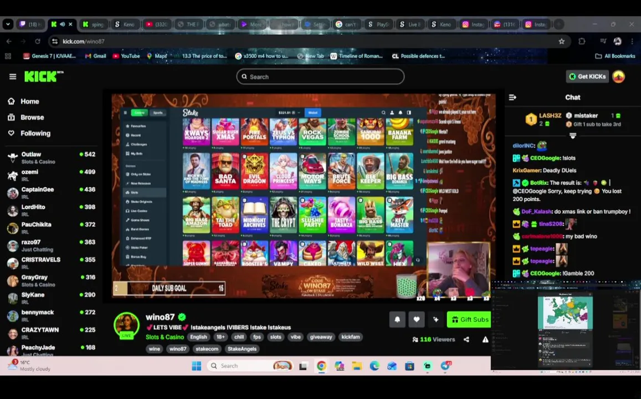Open a new browser tab
The width and height of the screenshot is (641, 399).
(x=558, y=24)
